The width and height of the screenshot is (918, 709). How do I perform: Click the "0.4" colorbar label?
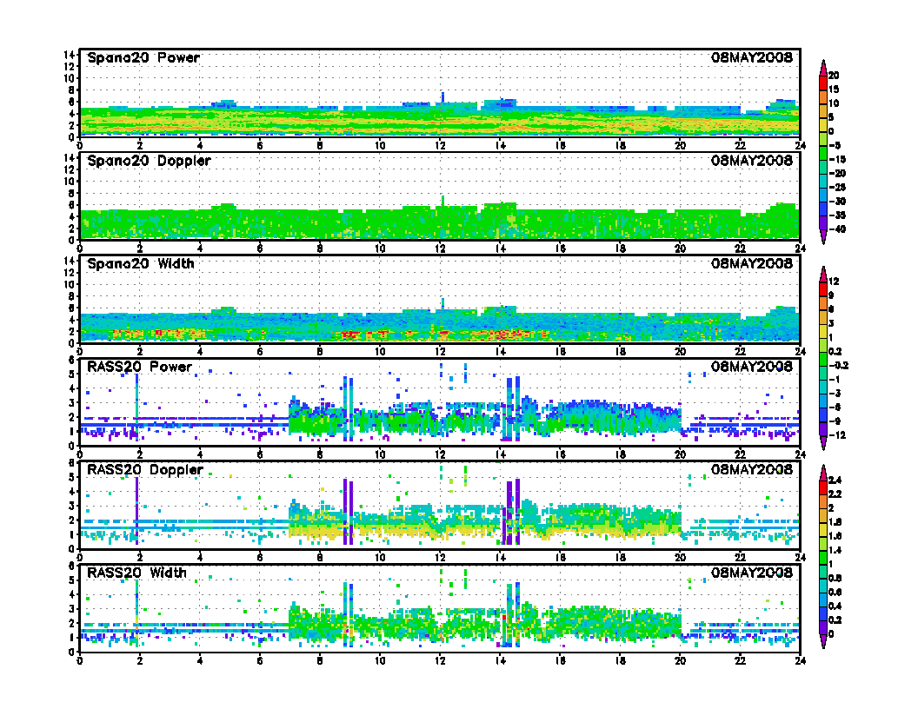835,606
